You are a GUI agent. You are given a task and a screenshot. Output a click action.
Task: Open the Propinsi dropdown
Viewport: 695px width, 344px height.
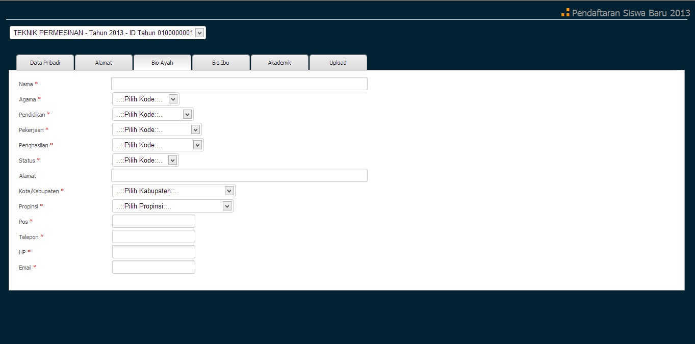click(x=173, y=206)
